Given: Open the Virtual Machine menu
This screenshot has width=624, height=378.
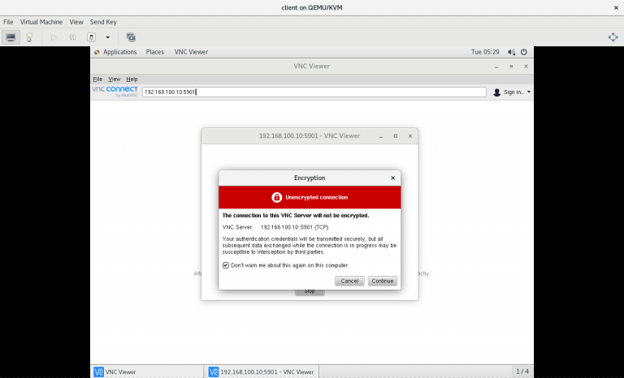Looking at the screenshot, I should click(41, 22).
